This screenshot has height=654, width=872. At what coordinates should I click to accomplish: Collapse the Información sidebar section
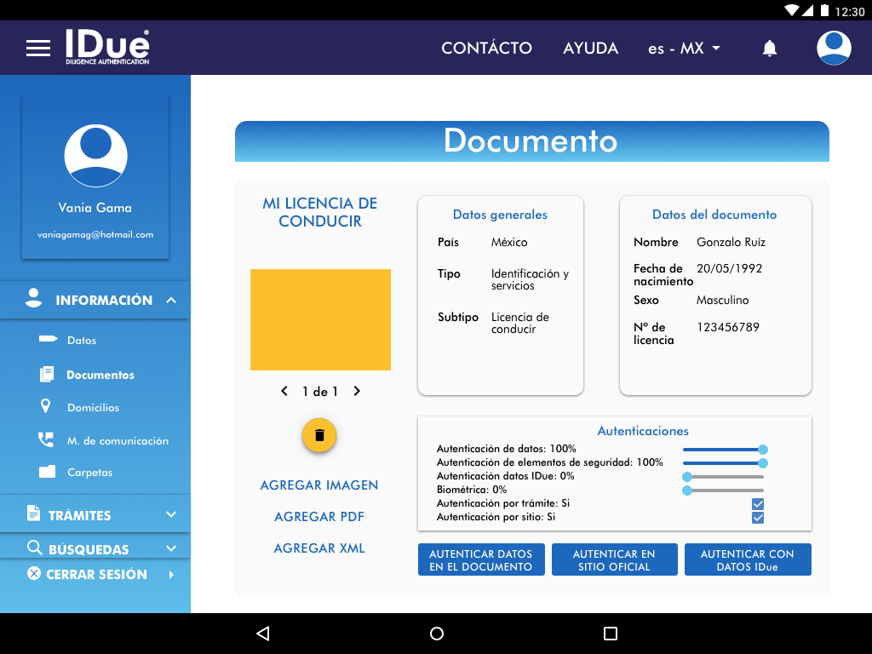tap(171, 301)
